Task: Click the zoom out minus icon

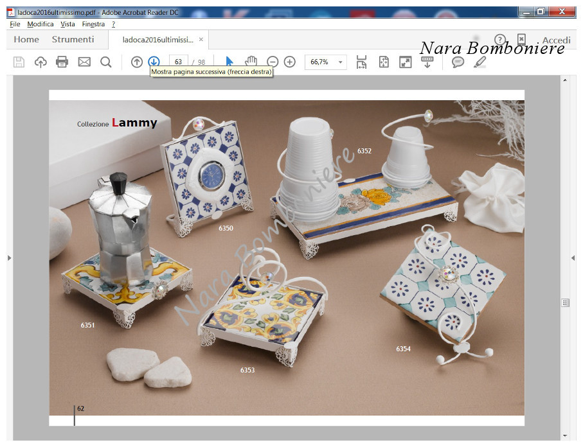Action: 273,62
